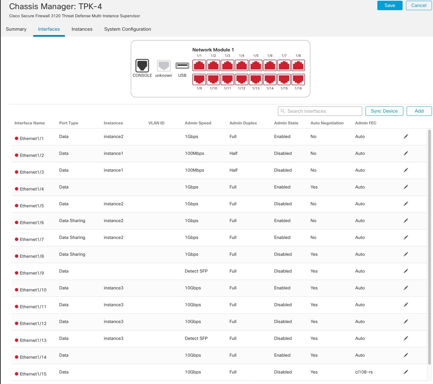Select port 1/9 in Network Module diagram

[x=199, y=79]
